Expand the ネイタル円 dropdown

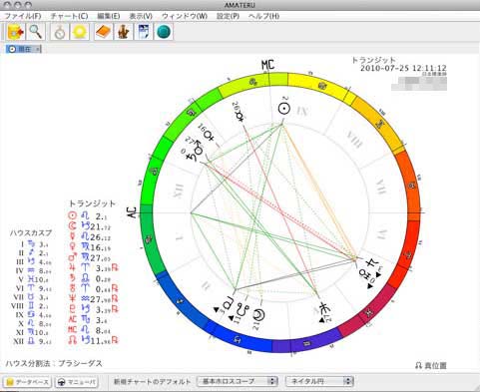[319, 381]
